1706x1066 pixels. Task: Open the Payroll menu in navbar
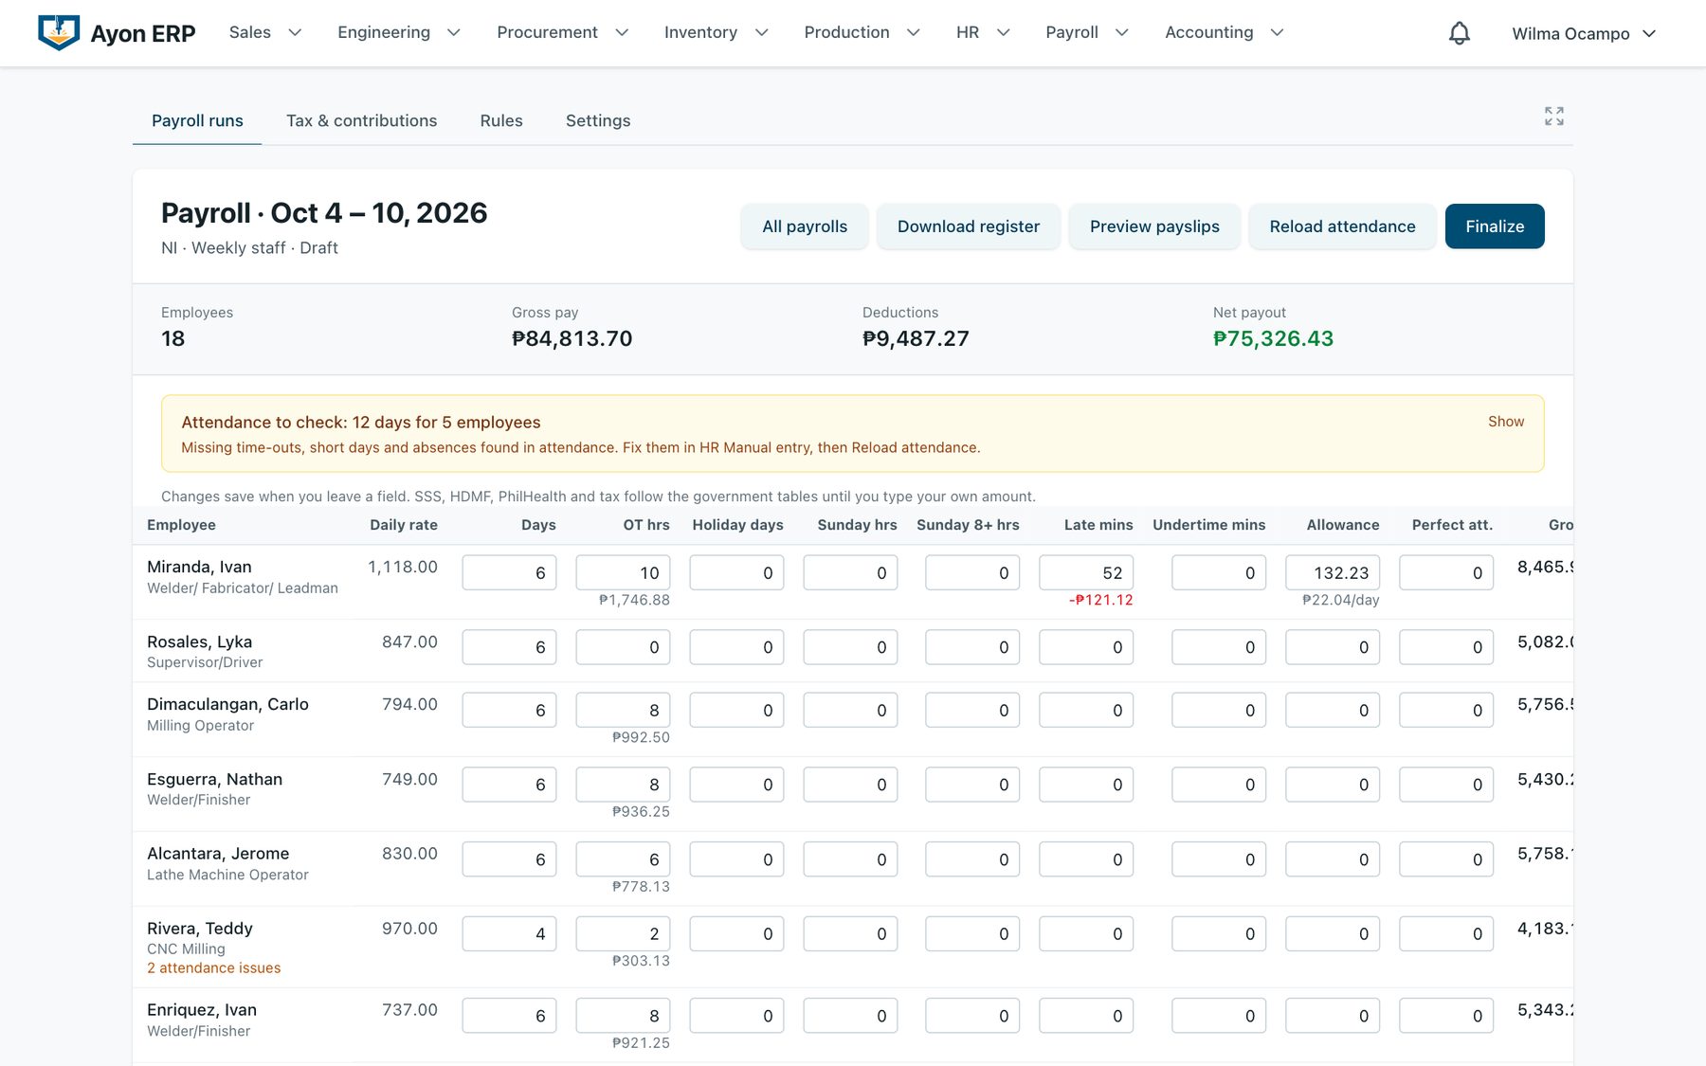coord(1087,32)
